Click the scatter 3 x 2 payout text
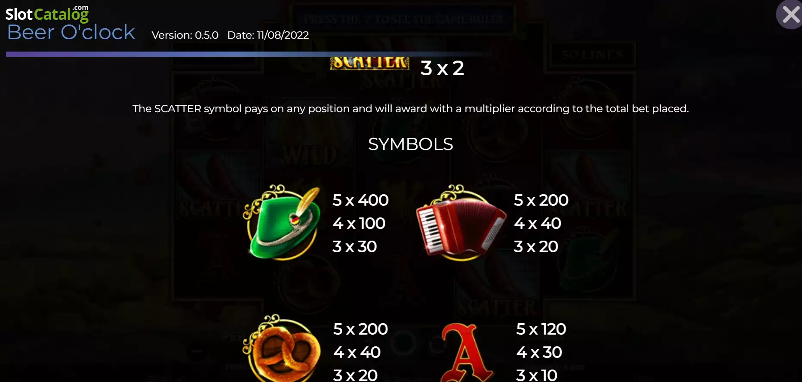Viewport: 802px width, 382px height. (x=442, y=68)
